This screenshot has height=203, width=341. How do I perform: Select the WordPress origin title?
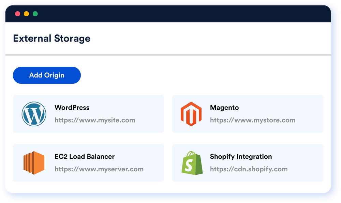72,108
